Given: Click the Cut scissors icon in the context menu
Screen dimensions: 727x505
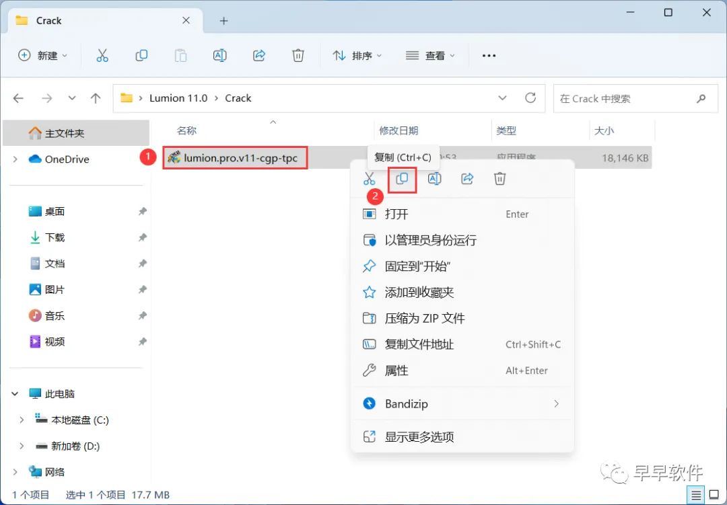Looking at the screenshot, I should (369, 179).
